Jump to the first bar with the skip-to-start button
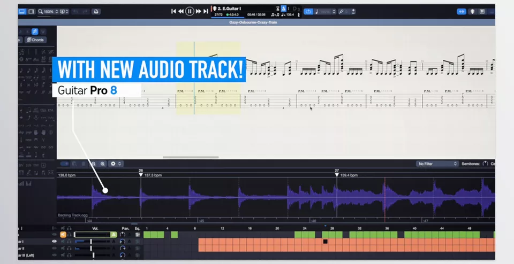Image resolution: width=514 pixels, height=264 pixels. 173,11
